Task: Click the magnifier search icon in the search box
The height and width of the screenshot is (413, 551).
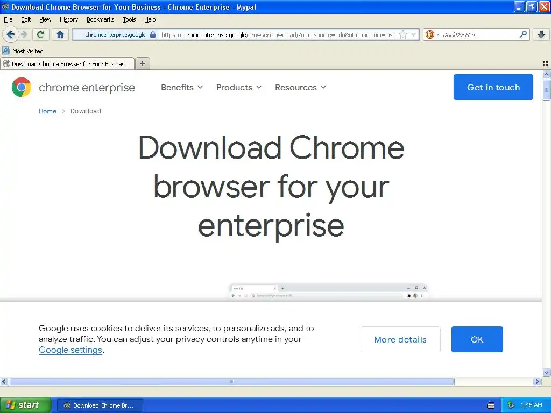Action: point(523,34)
